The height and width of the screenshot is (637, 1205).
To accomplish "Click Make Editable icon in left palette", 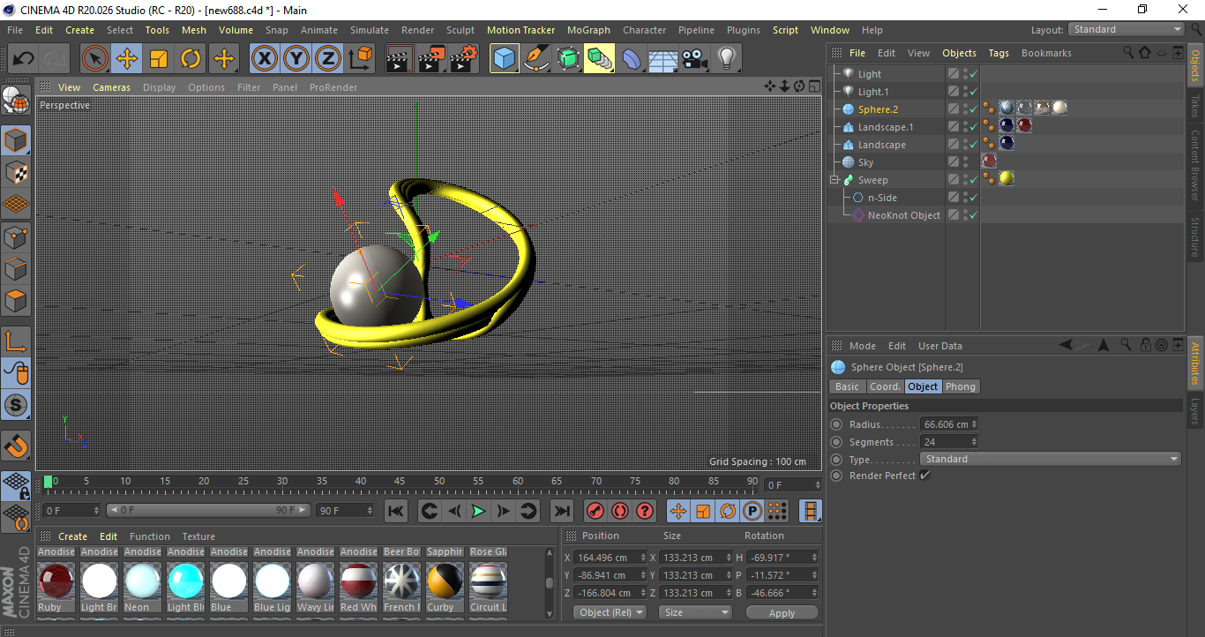I will tap(16, 101).
